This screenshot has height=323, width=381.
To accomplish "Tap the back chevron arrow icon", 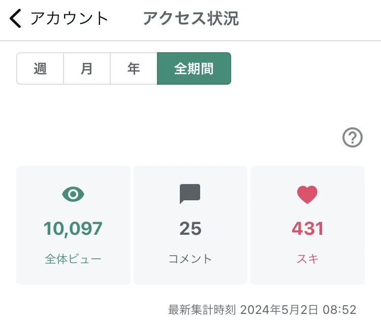I will [15, 18].
